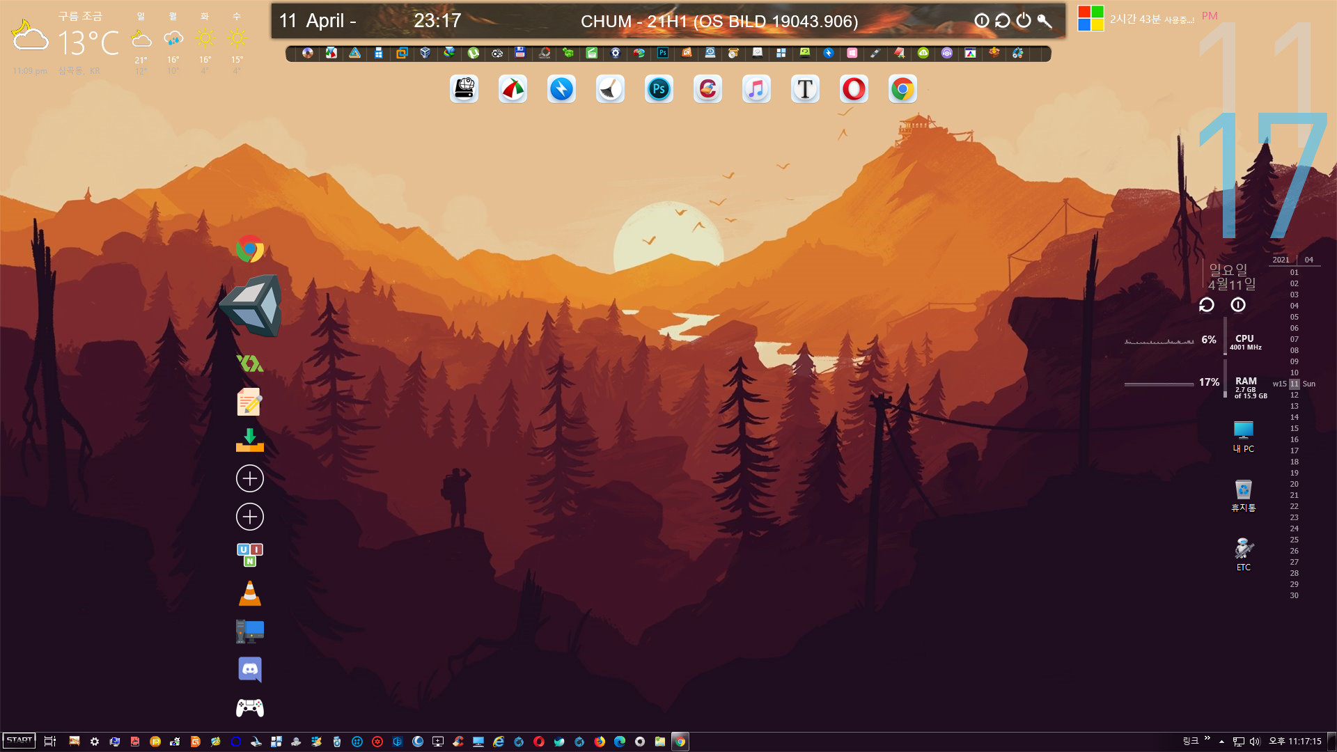Launch Discord from the left icon column
The image size is (1337, 752).
pyautogui.click(x=250, y=669)
